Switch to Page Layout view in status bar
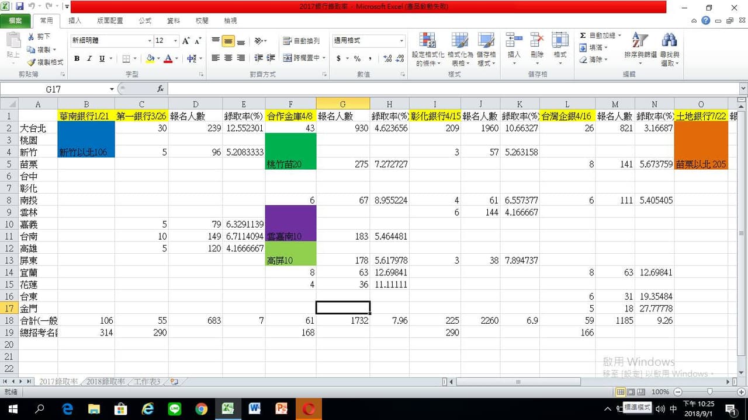Viewport: 748px width, 420px height. (x=631, y=392)
